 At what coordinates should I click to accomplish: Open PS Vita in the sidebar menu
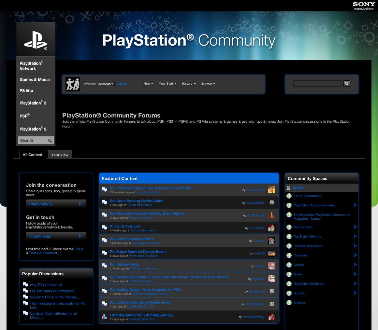26,91
